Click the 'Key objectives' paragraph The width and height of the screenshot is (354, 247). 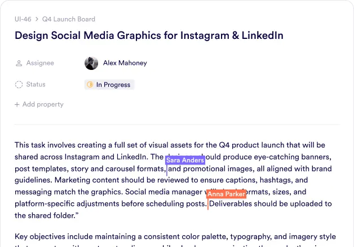(x=169, y=236)
